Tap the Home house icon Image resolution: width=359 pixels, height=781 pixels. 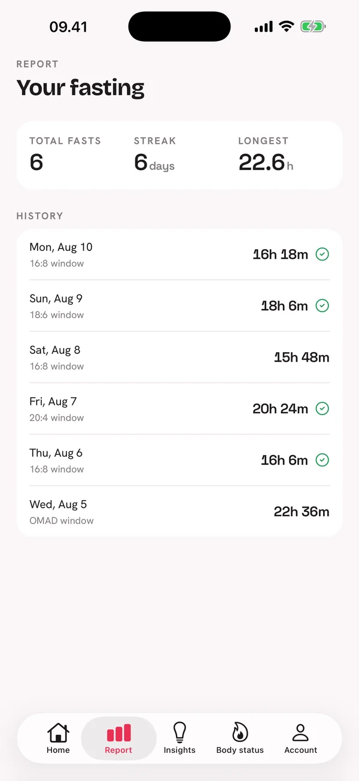[58, 732]
